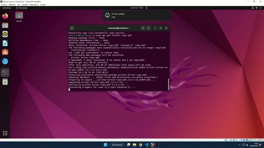Image resolution: width=264 pixels, height=148 pixels.
Task: Open File Explorer on Windows taskbar
Action: pyautogui.click(x=134, y=145)
